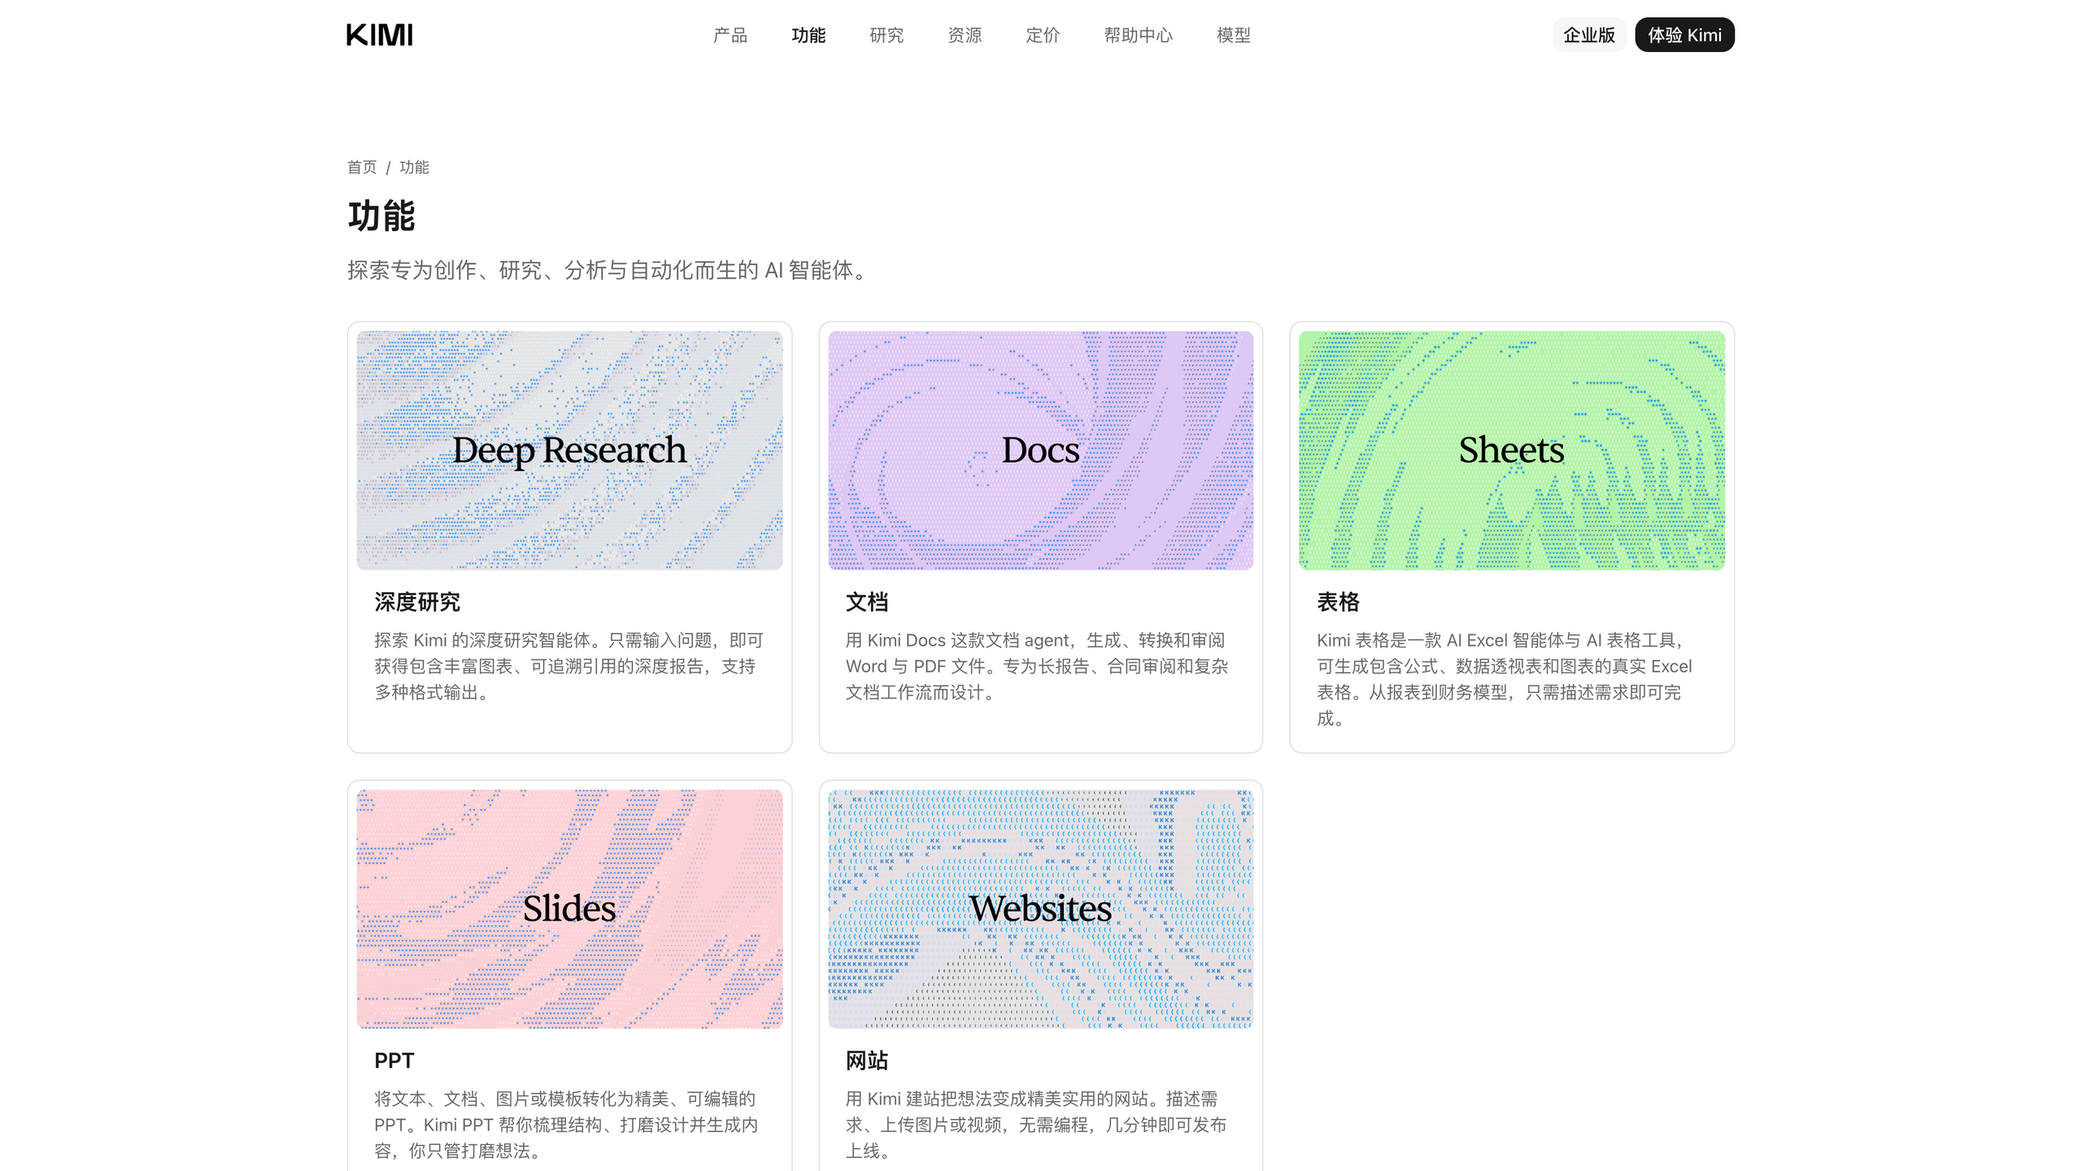Click the 企业版 button
Viewport: 2082px width, 1171px height.
(1589, 35)
